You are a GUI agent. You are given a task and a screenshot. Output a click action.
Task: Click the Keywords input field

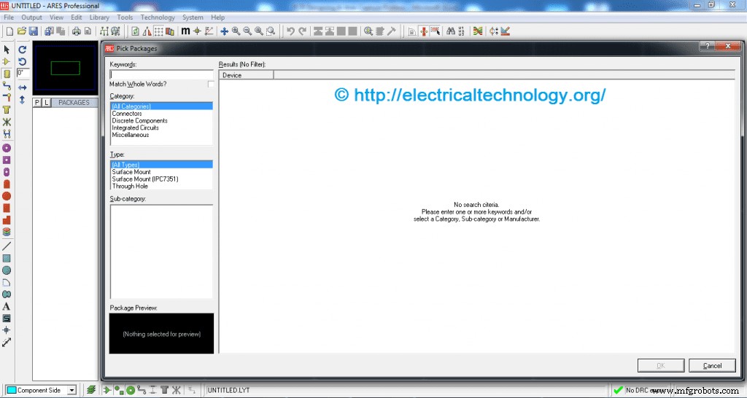click(x=161, y=74)
